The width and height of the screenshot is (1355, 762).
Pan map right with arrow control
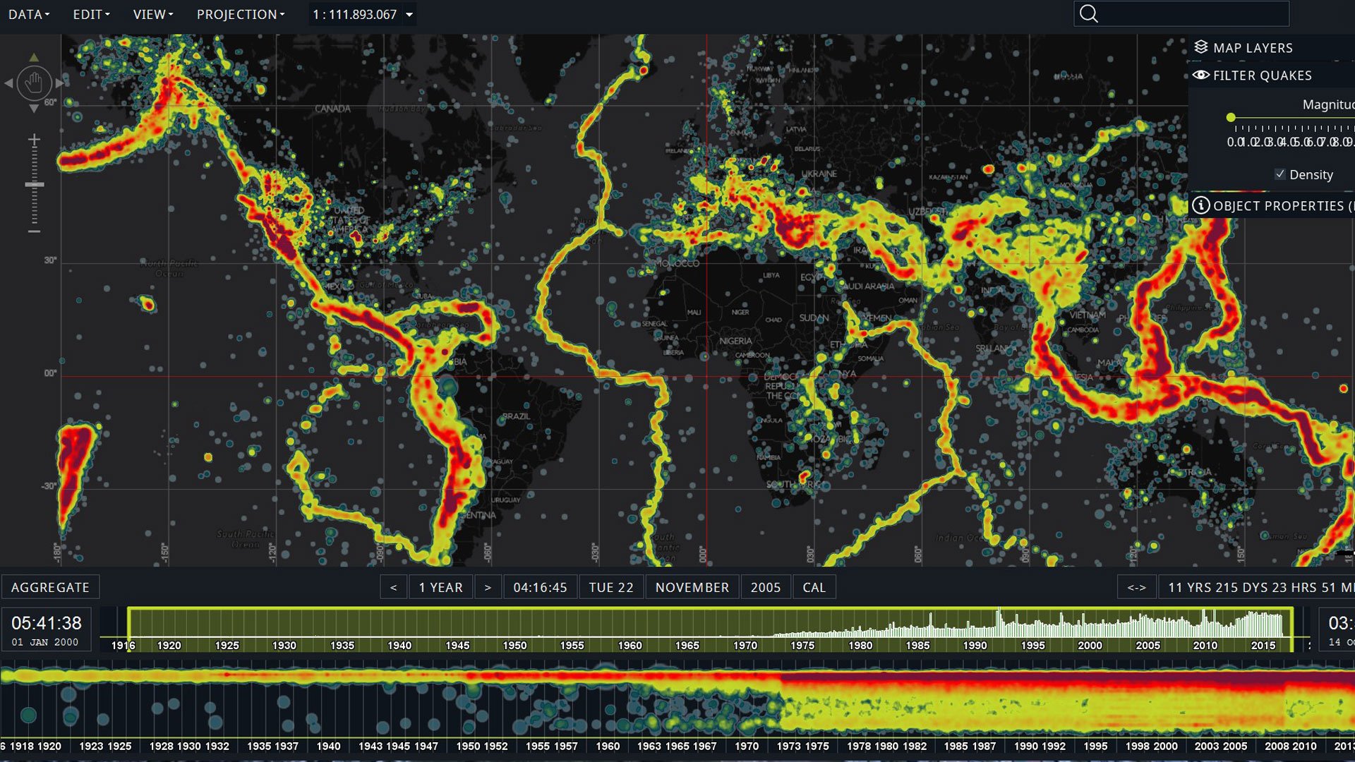click(x=60, y=83)
